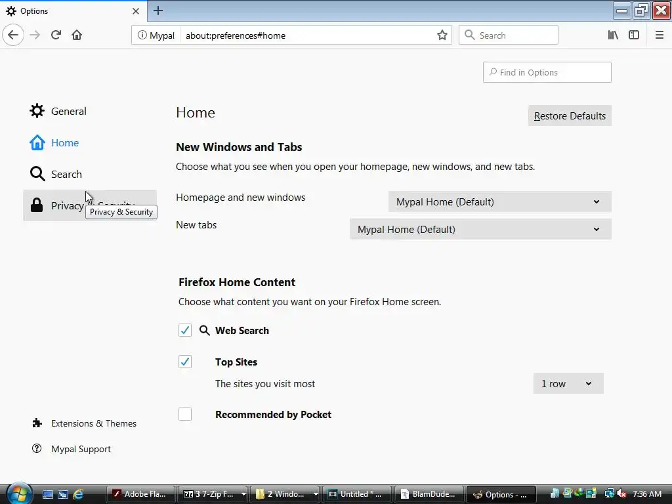Click the New Windows and Tabs heading
Image resolution: width=672 pixels, height=504 pixels.
[239, 147]
